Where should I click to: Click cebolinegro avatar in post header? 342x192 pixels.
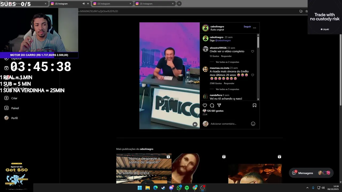[205, 28]
